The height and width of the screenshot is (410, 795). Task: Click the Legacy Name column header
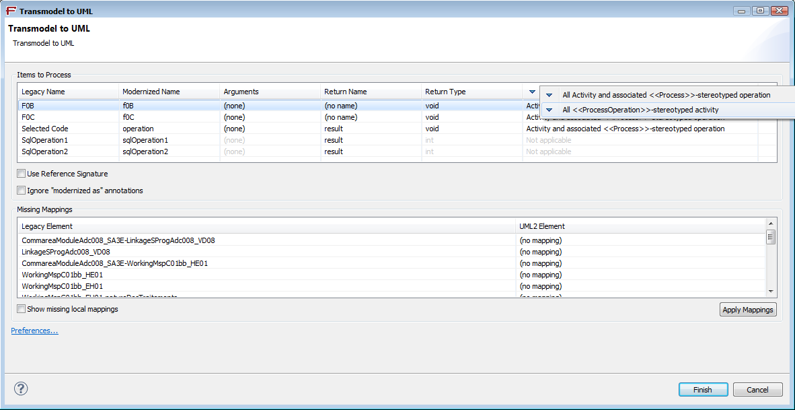click(x=68, y=92)
